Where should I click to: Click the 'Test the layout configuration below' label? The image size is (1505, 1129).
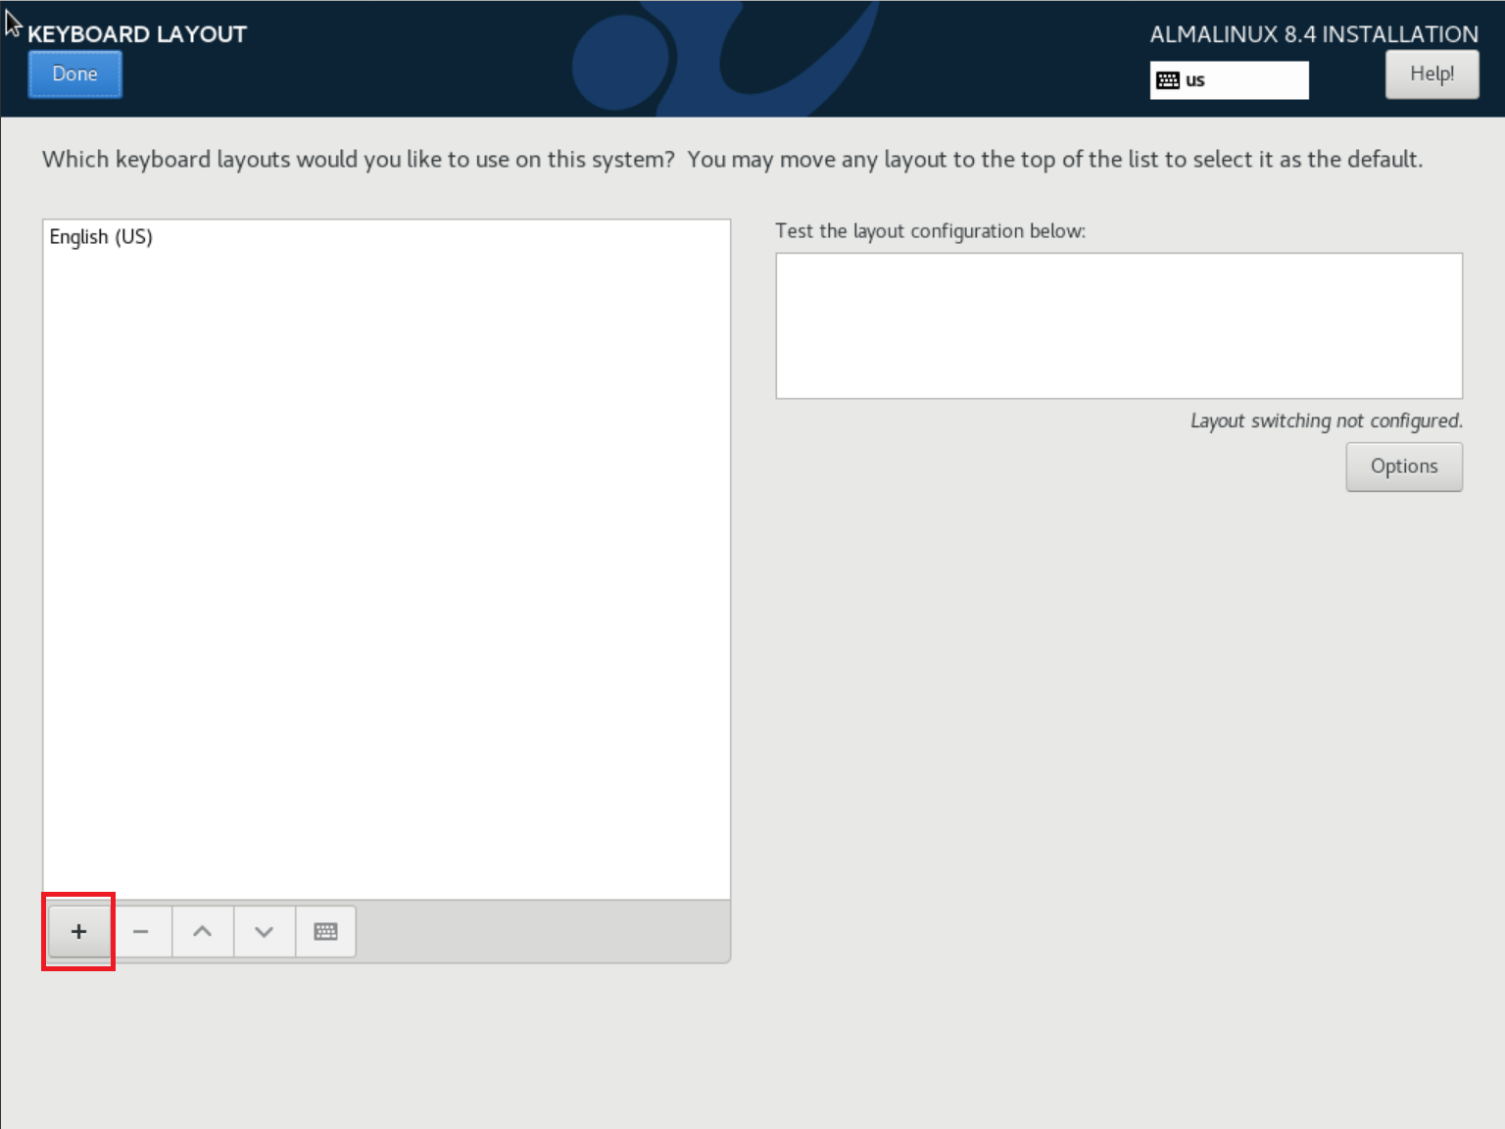[x=930, y=231]
